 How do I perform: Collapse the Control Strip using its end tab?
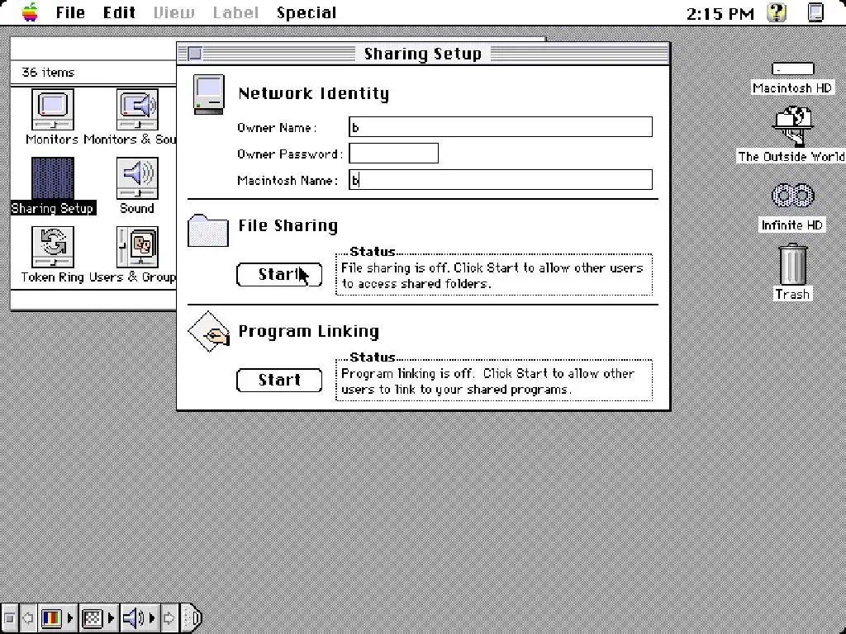coord(192,617)
